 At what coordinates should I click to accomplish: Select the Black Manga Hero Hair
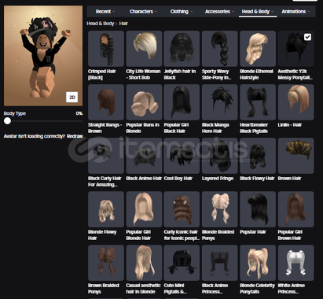(220, 102)
